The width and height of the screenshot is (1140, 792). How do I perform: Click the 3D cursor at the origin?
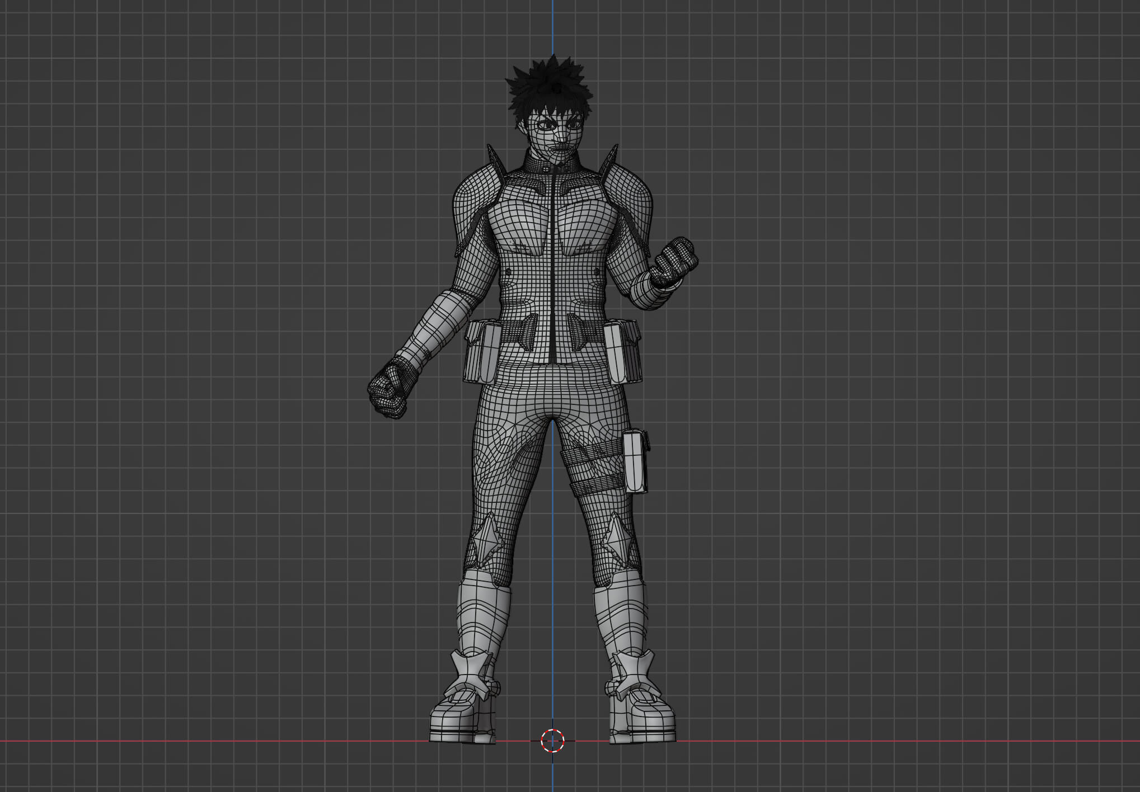(552, 741)
